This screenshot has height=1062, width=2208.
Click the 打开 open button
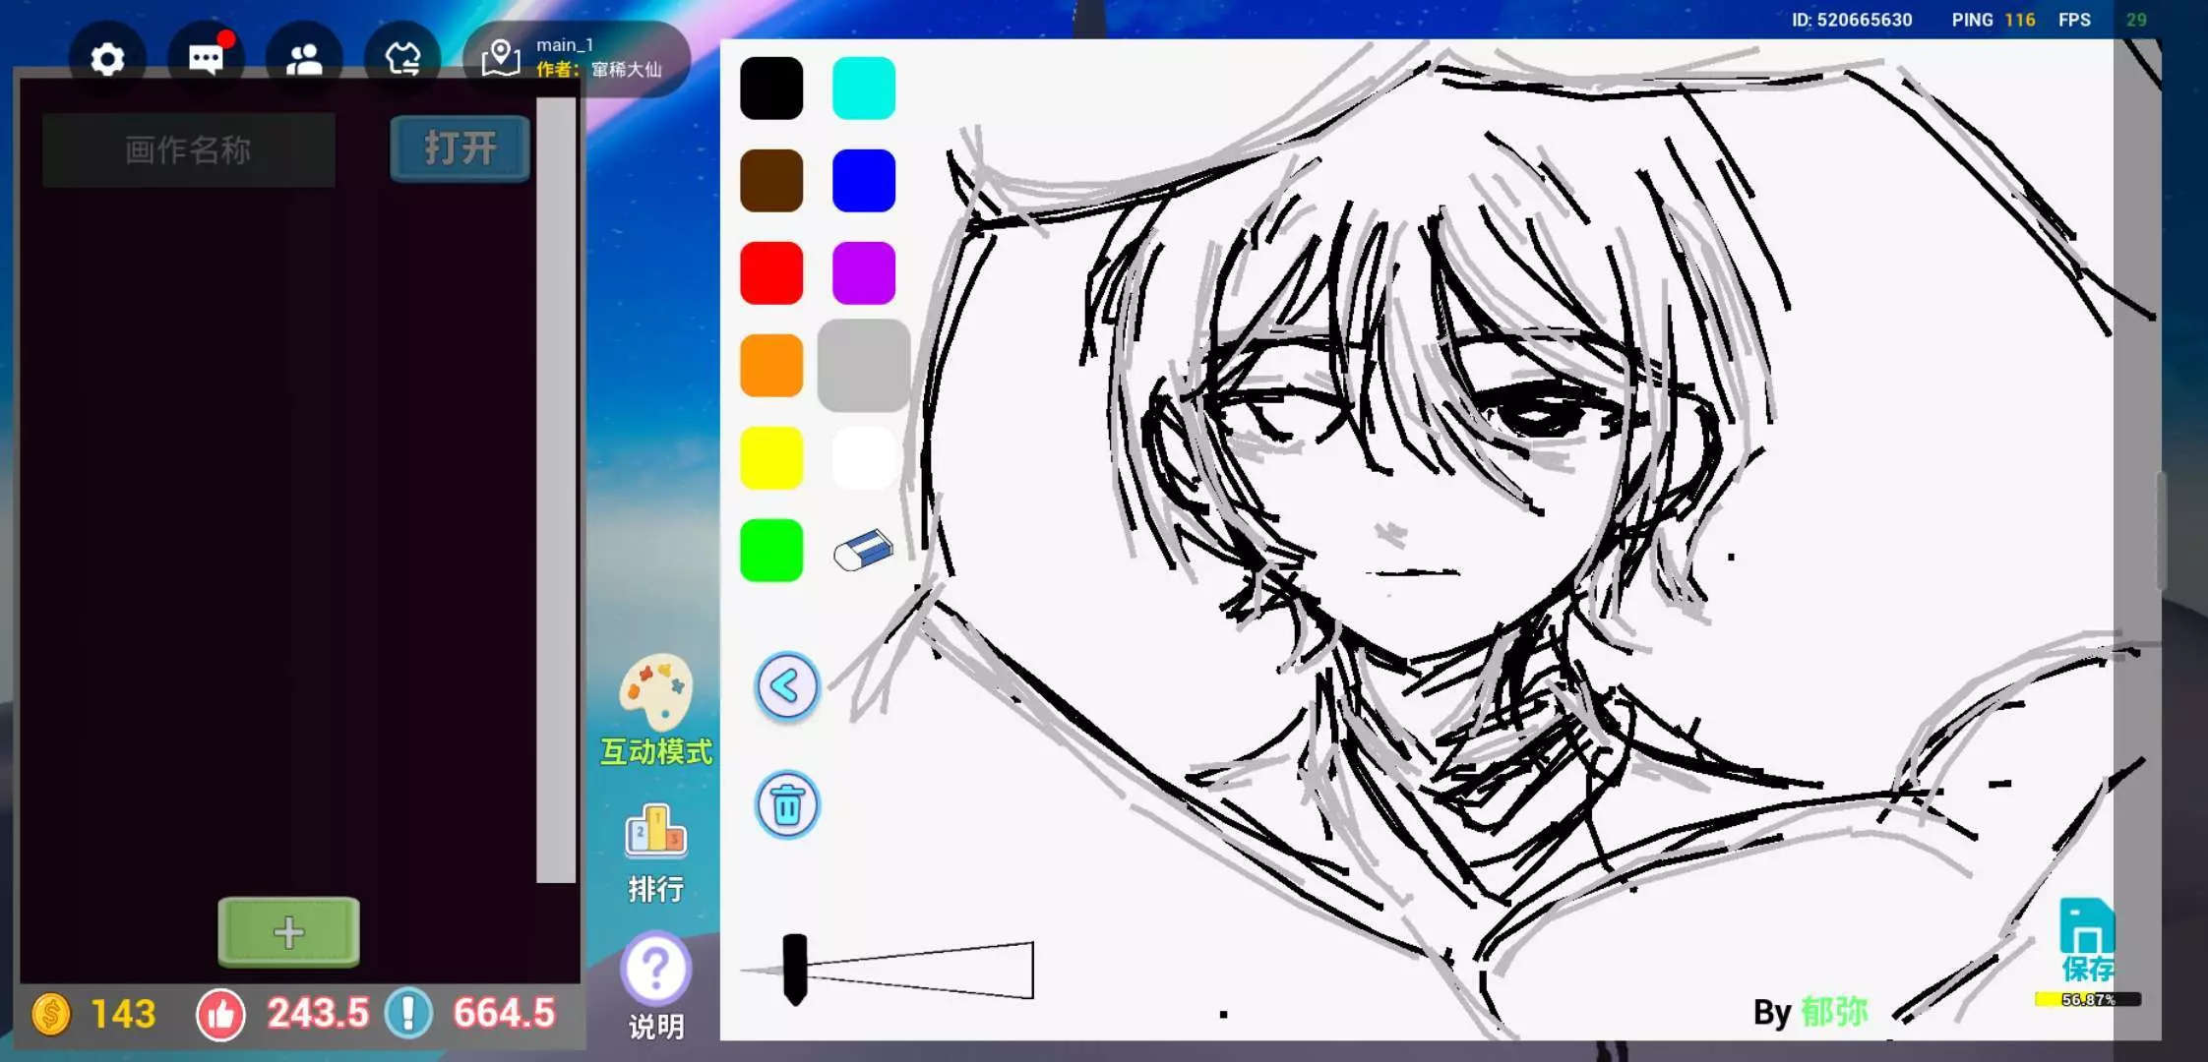pyautogui.click(x=460, y=149)
